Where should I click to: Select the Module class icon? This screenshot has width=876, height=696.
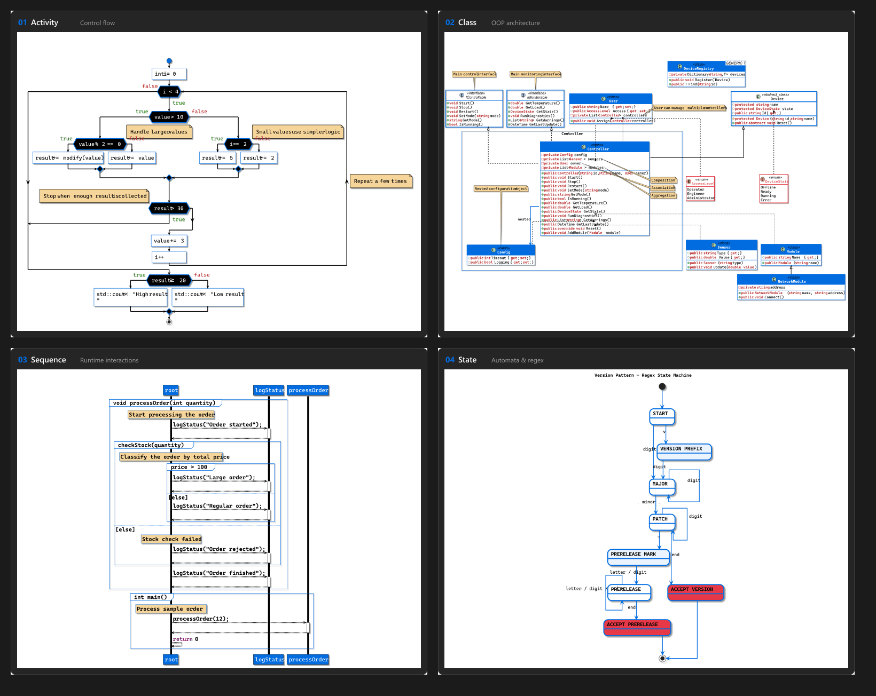click(783, 249)
